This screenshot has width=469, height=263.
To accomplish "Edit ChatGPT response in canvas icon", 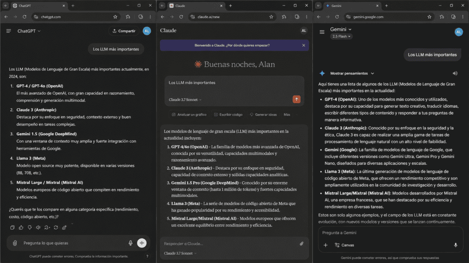I will click(x=64, y=227).
